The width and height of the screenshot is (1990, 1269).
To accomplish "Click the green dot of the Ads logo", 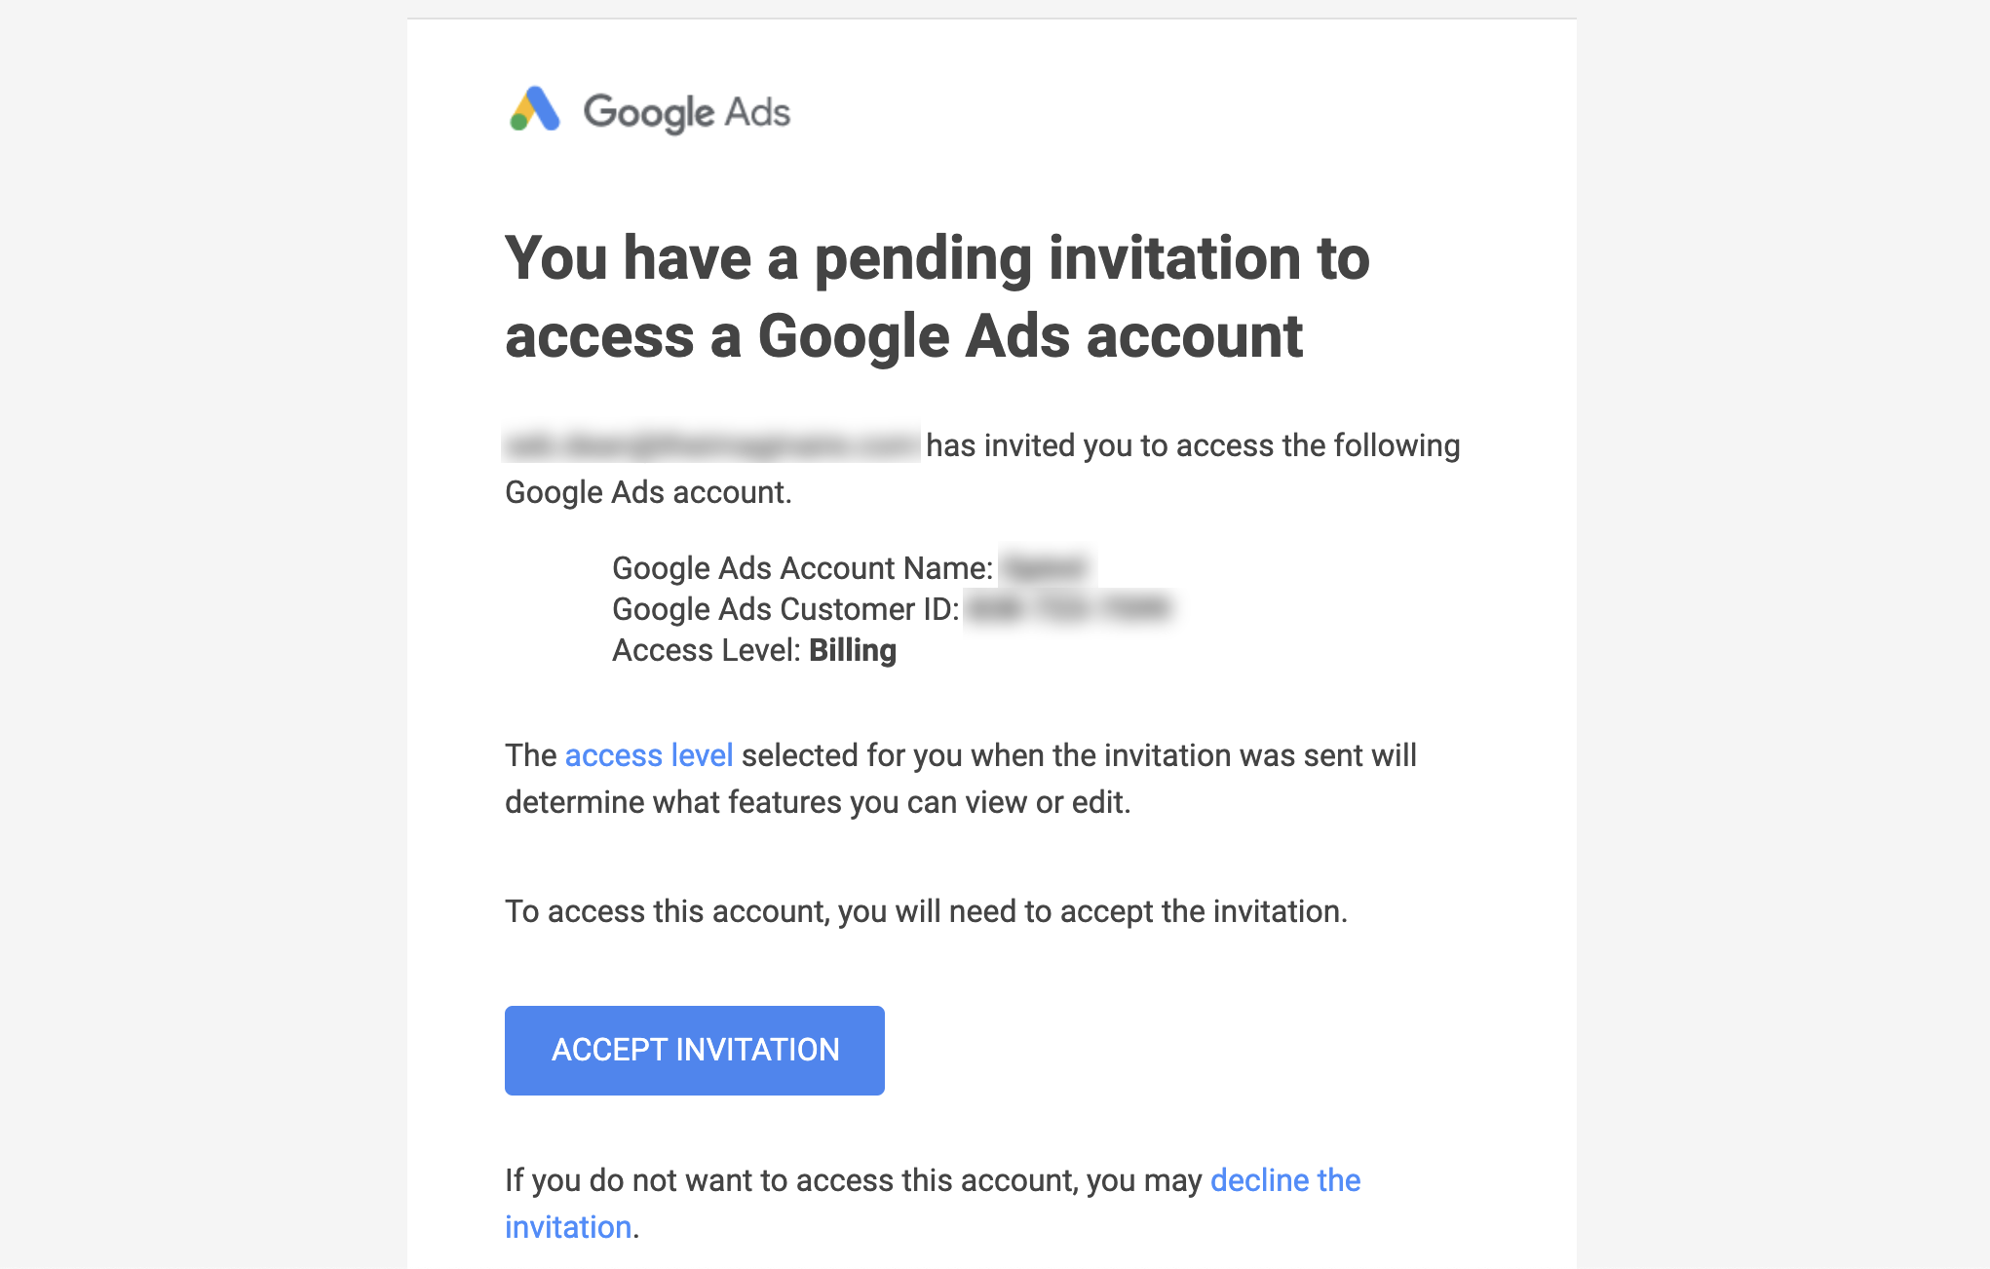I will (x=517, y=124).
